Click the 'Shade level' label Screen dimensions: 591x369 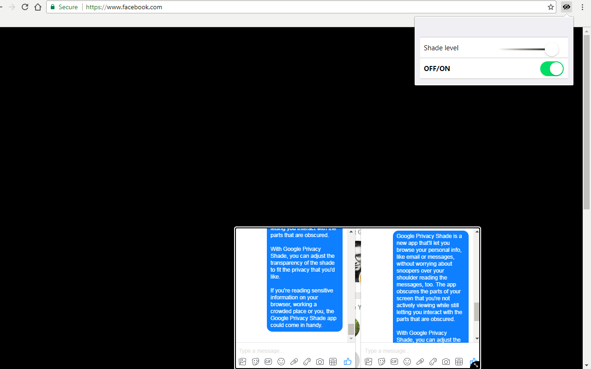click(441, 48)
